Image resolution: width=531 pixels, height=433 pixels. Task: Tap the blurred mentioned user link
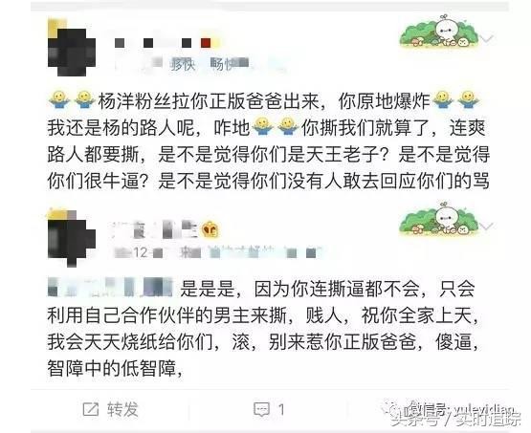pyautogui.click(x=110, y=287)
